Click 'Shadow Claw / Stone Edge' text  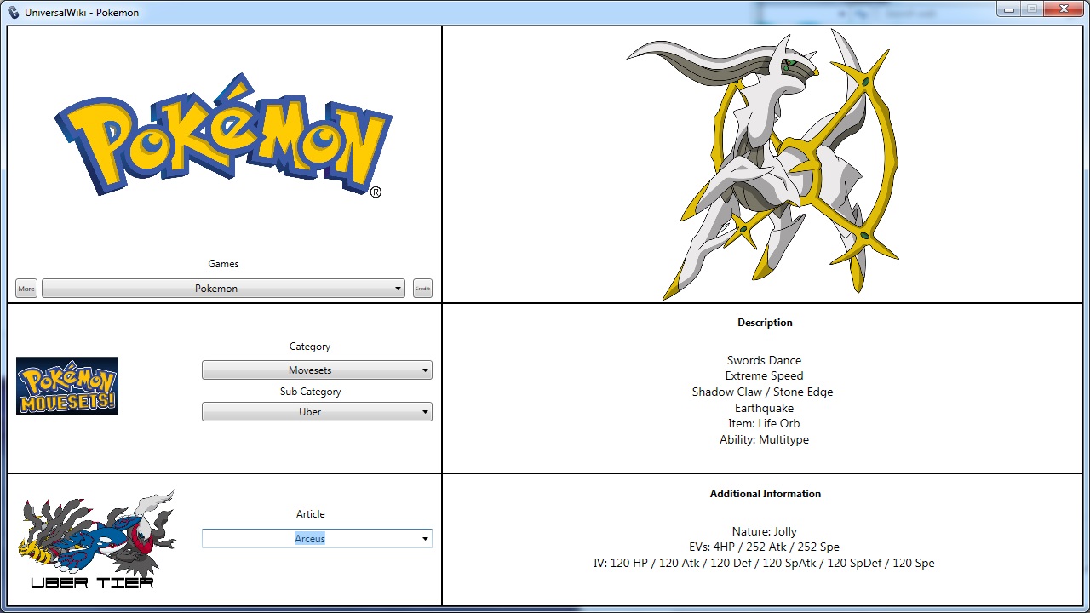(x=762, y=392)
